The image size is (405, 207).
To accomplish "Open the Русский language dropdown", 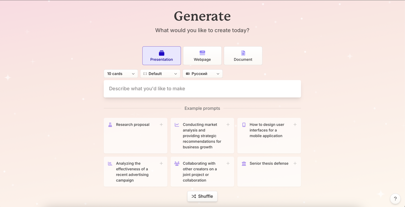I will point(202,73).
